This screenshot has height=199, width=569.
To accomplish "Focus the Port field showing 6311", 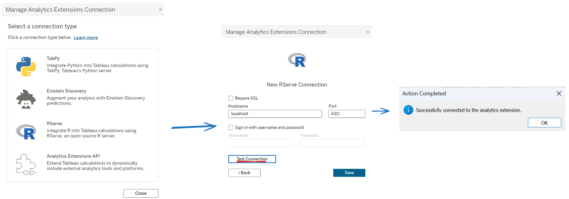I will tap(347, 114).
